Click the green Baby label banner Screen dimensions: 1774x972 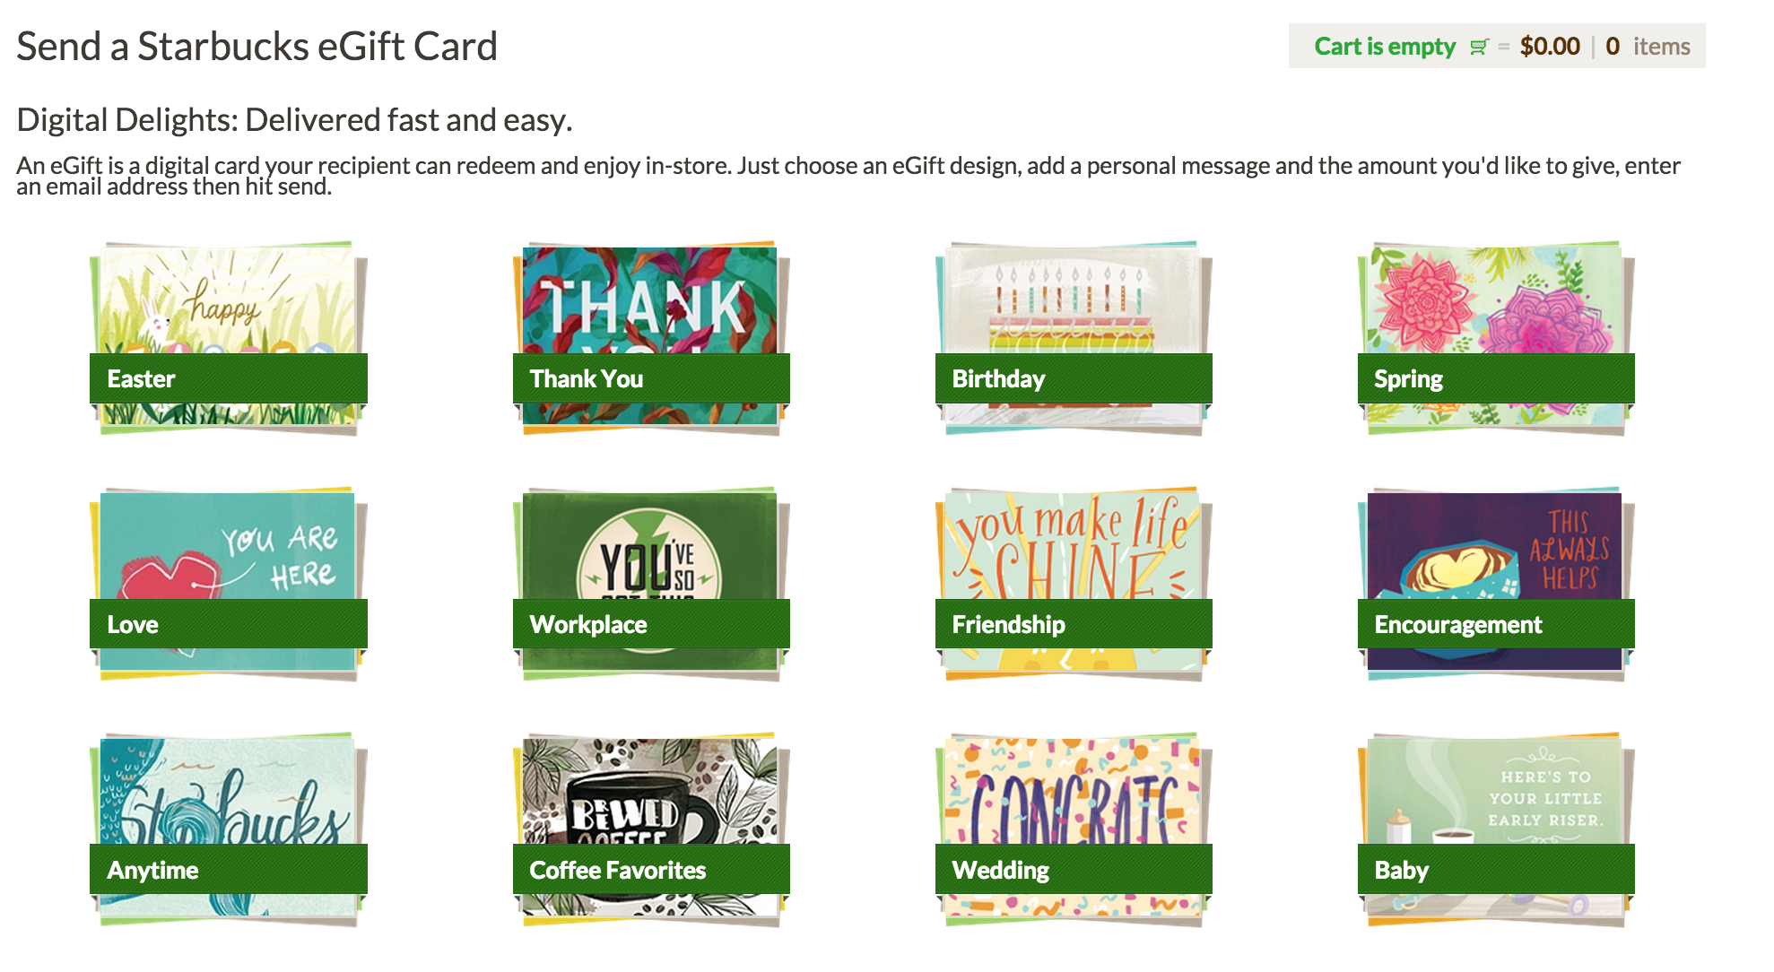1496,870
